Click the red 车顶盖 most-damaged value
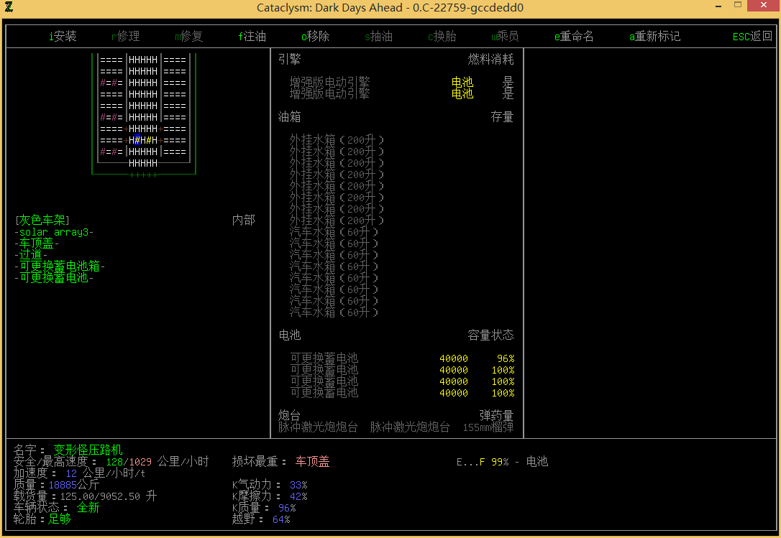This screenshot has height=538, width=781. (x=312, y=461)
